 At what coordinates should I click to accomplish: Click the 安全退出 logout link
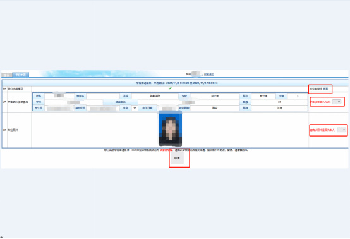209,74
